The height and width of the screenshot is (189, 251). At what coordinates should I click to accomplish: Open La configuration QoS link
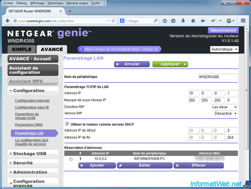(x=32, y=142)
